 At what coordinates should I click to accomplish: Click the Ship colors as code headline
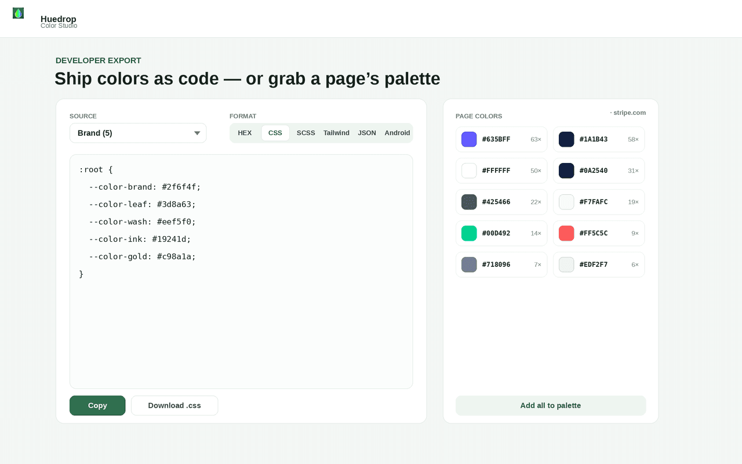click(248, 78)
